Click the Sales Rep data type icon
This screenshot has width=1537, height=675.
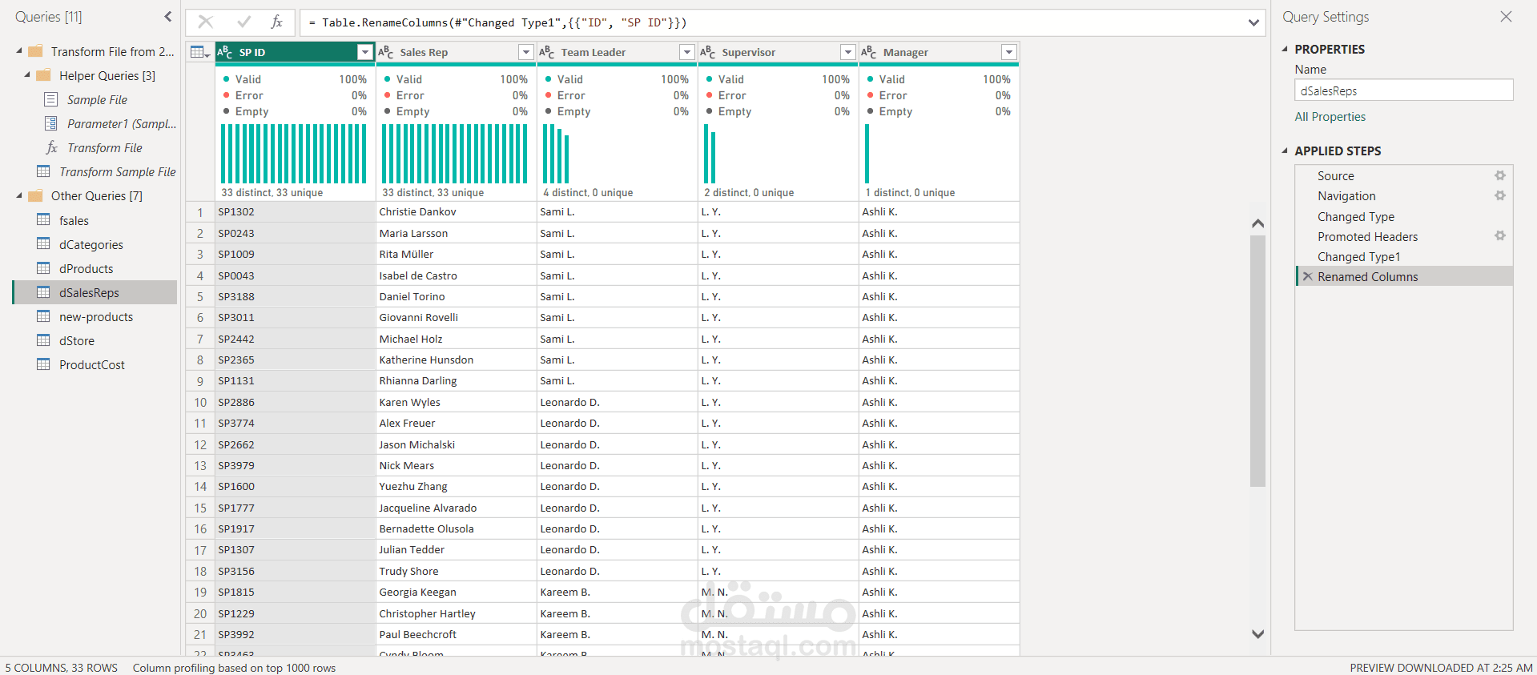(x=386, y=53)
